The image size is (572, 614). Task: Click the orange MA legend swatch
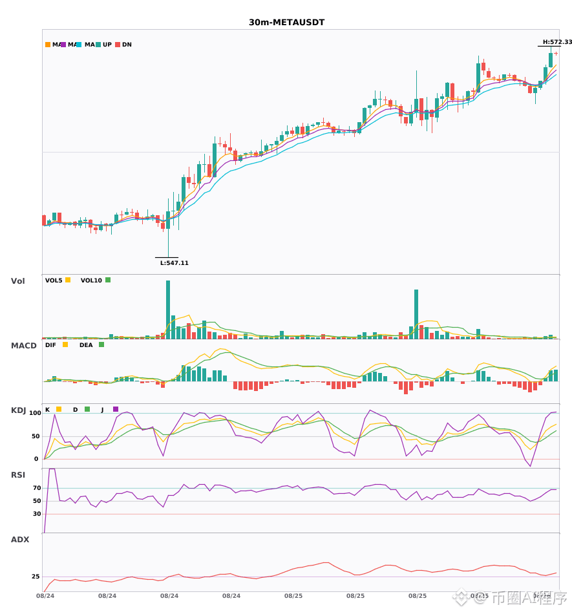pos(48,45)
